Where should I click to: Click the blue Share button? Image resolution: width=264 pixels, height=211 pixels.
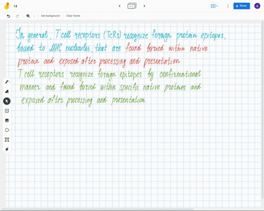pos(241,6)
